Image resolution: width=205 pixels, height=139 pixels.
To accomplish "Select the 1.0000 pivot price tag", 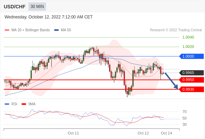I will tap(191, 56).
